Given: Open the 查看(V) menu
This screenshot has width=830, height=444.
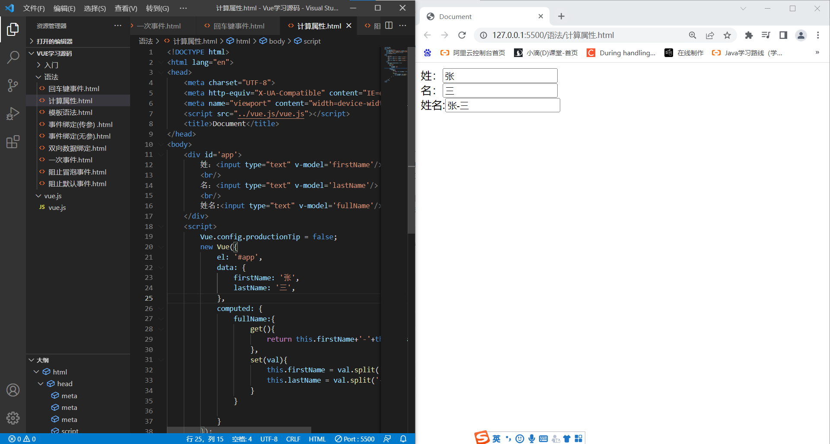Looking at the screenshot, I should (126, 8).
